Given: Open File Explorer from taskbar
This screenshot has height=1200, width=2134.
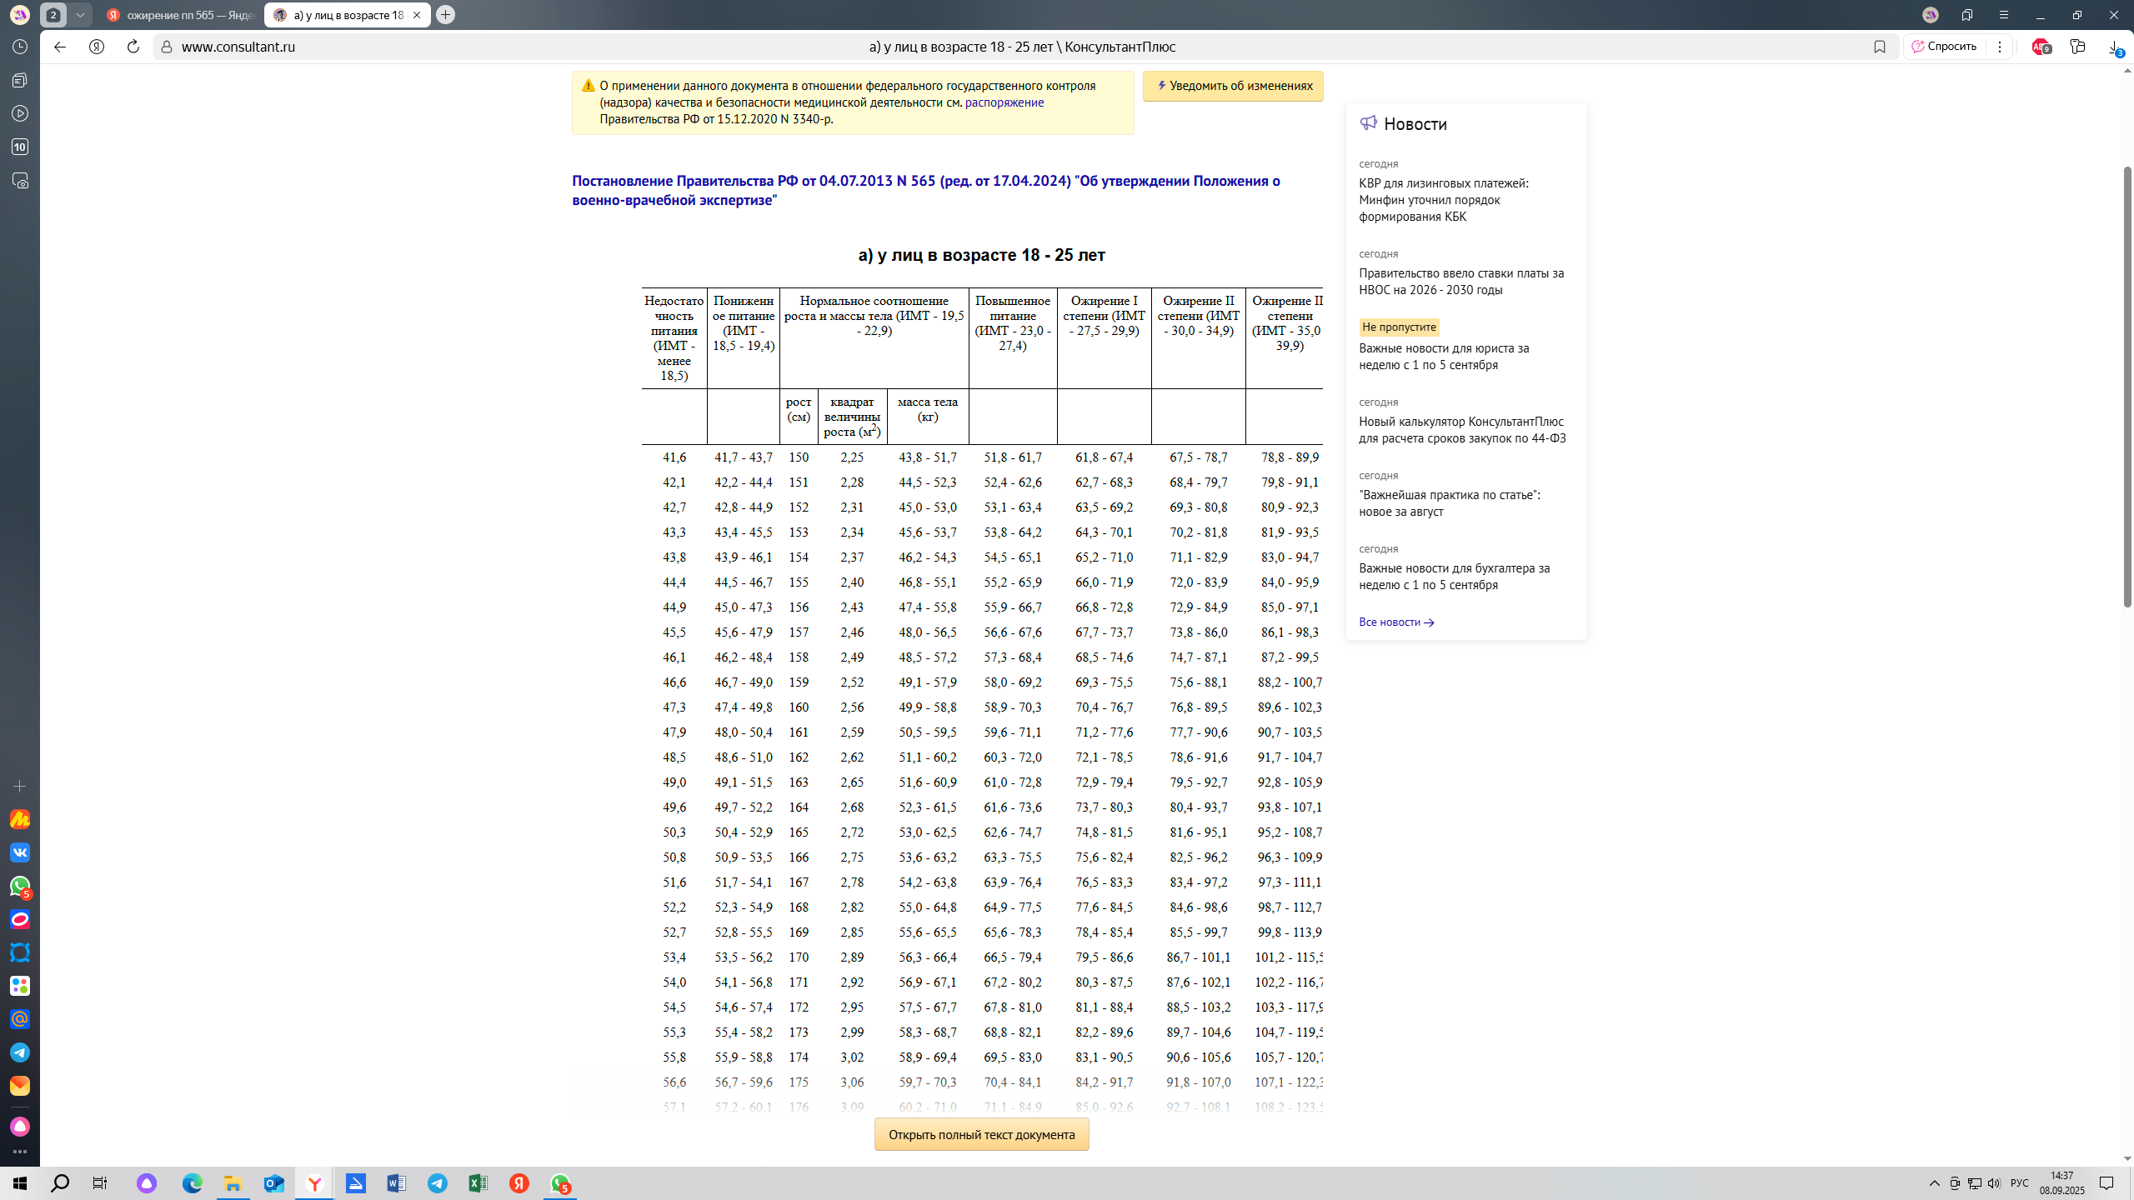Looking at the screenshot, I should [233, 1183].
